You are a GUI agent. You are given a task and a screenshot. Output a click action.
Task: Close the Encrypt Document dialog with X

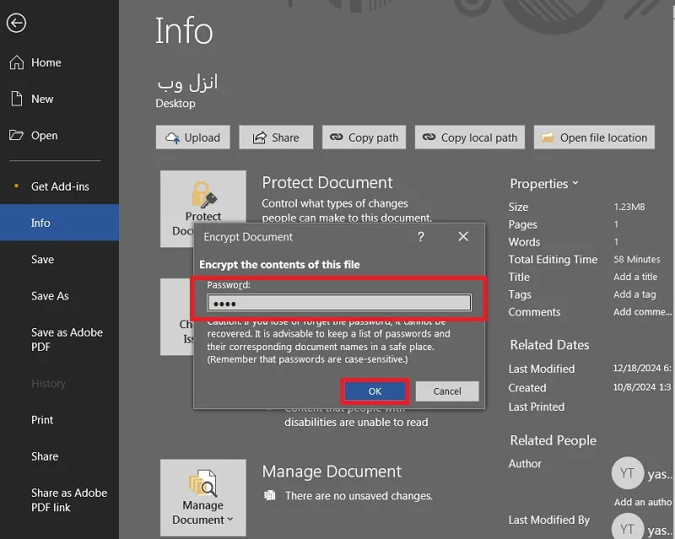click(463, 236)
